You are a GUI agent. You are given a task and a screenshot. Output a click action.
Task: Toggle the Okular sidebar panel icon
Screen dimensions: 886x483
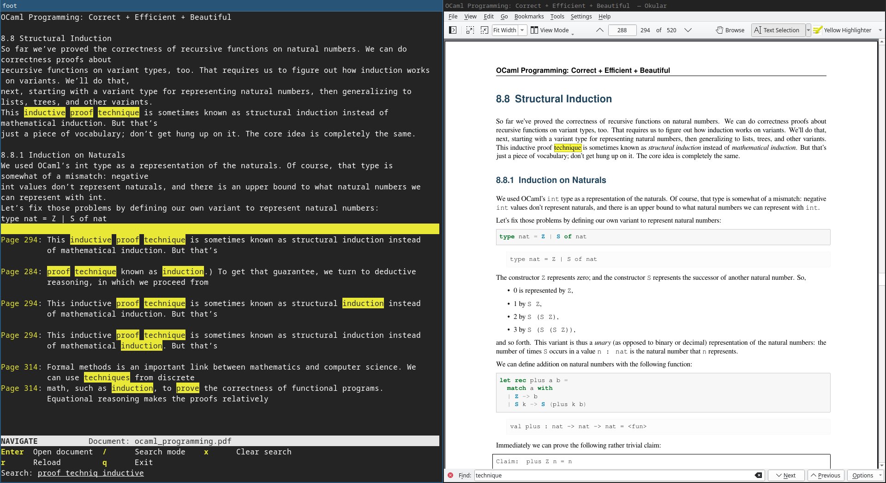tap(453, 30)
